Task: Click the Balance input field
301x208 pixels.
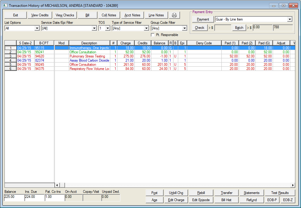Action: 14,197
